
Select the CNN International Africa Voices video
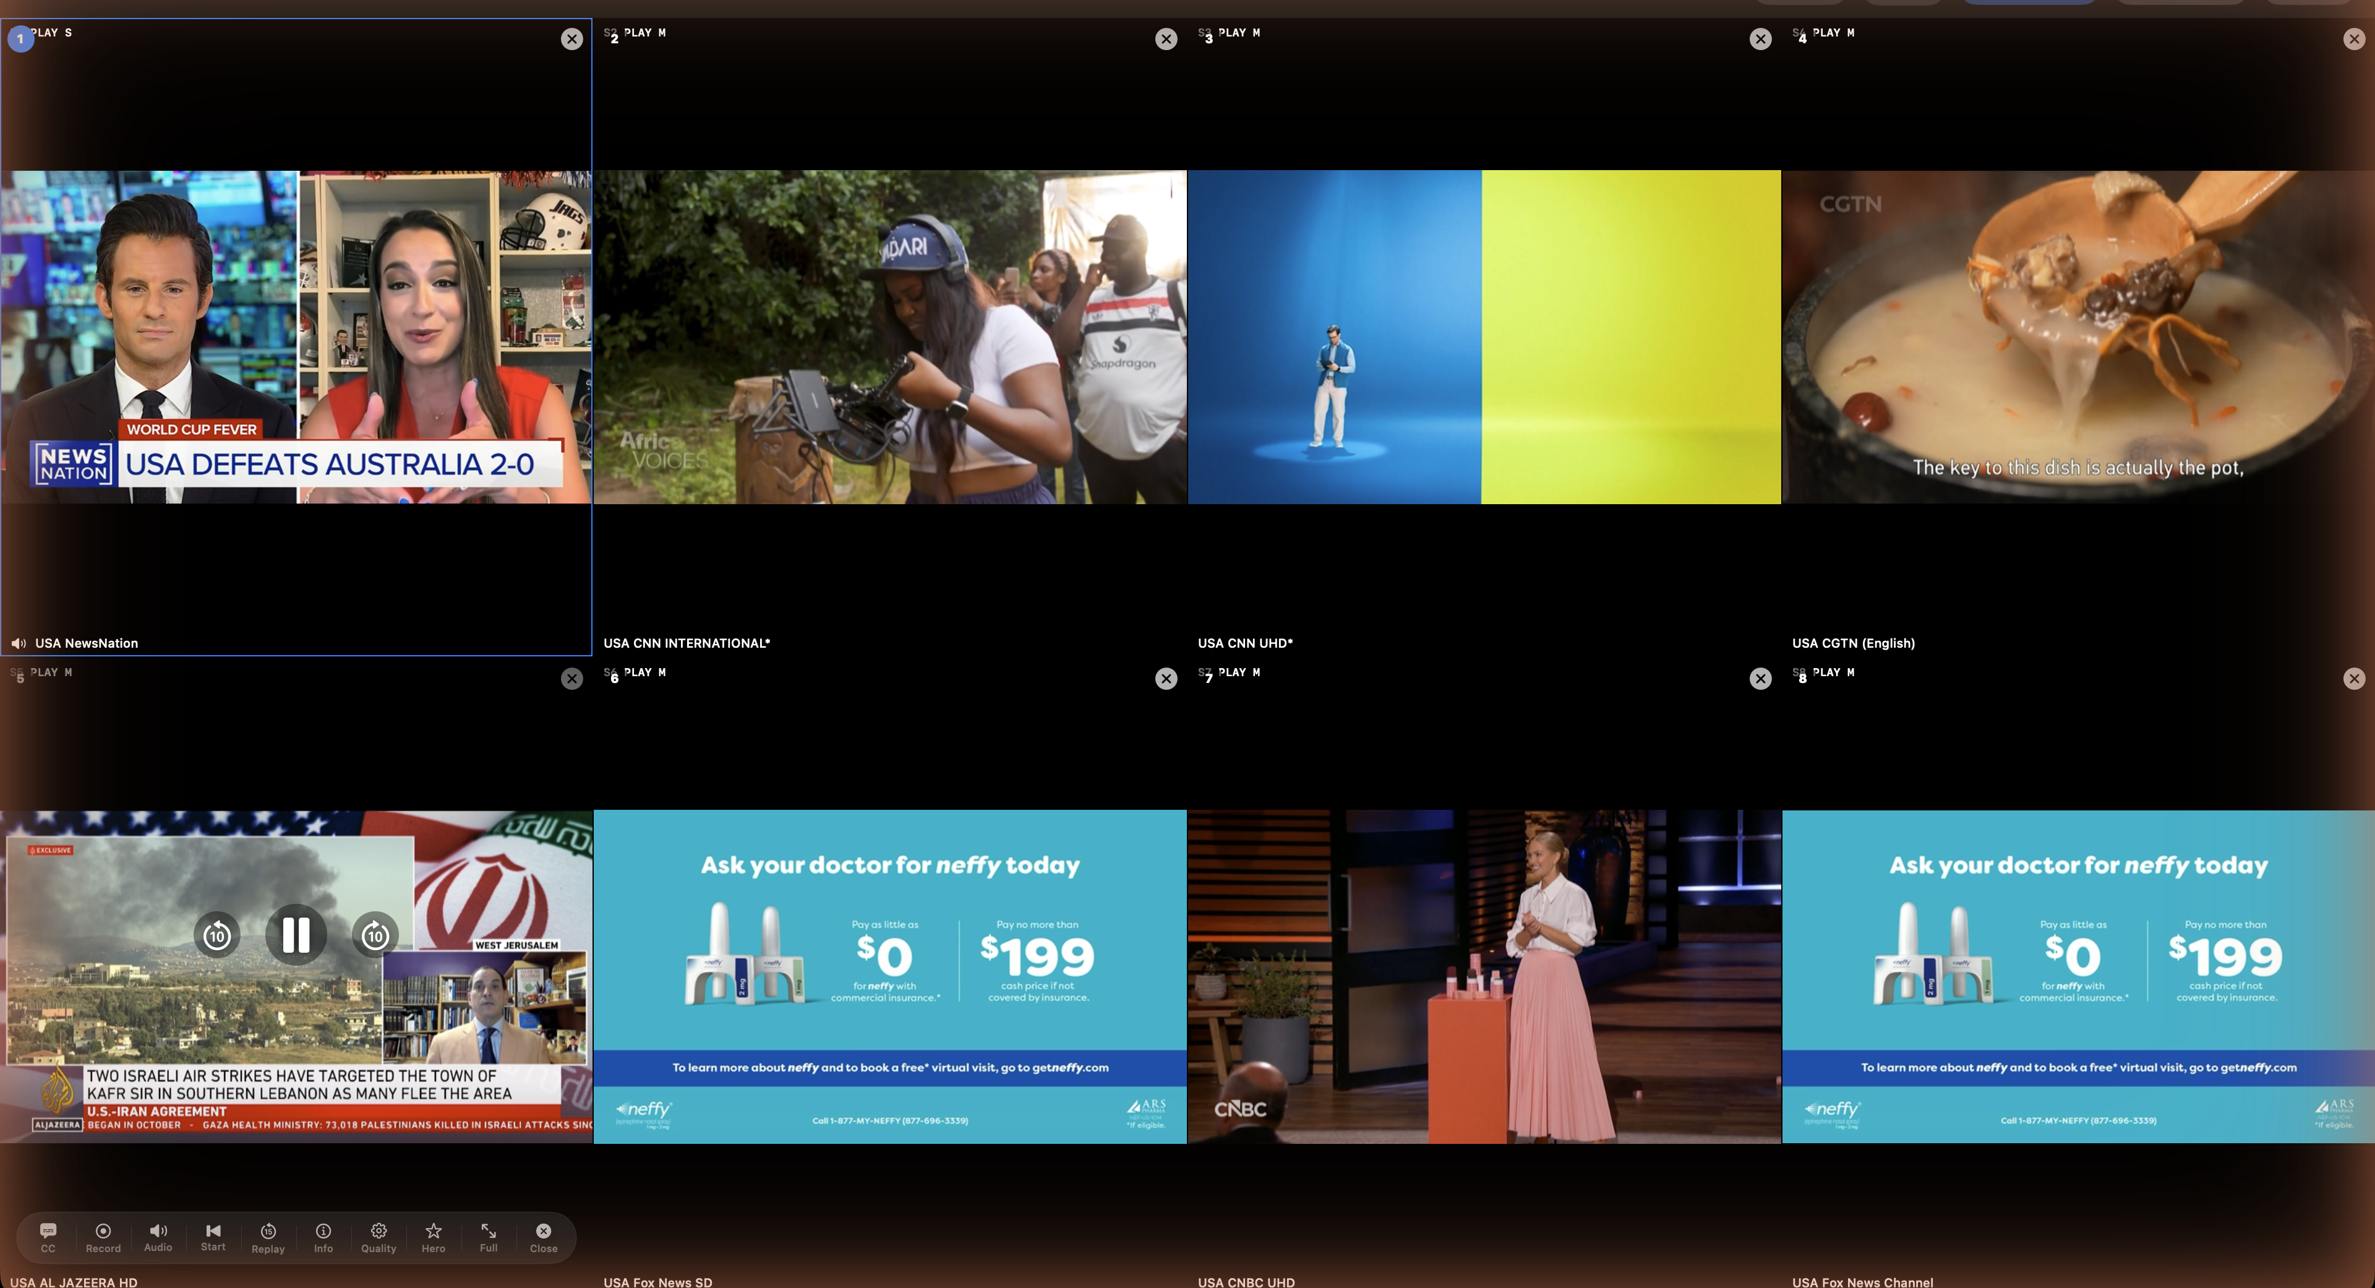tap(890, 337)
